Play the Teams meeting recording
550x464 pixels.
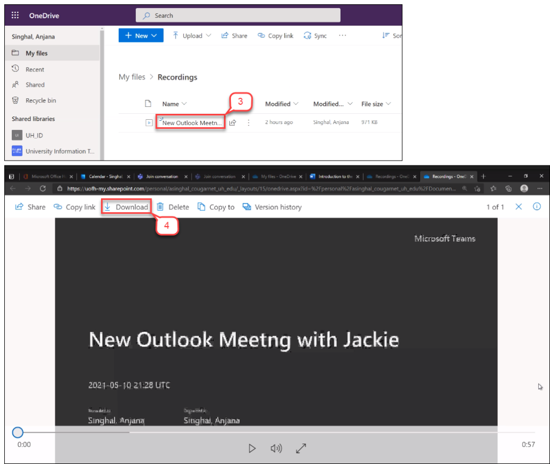click(252, 448)
